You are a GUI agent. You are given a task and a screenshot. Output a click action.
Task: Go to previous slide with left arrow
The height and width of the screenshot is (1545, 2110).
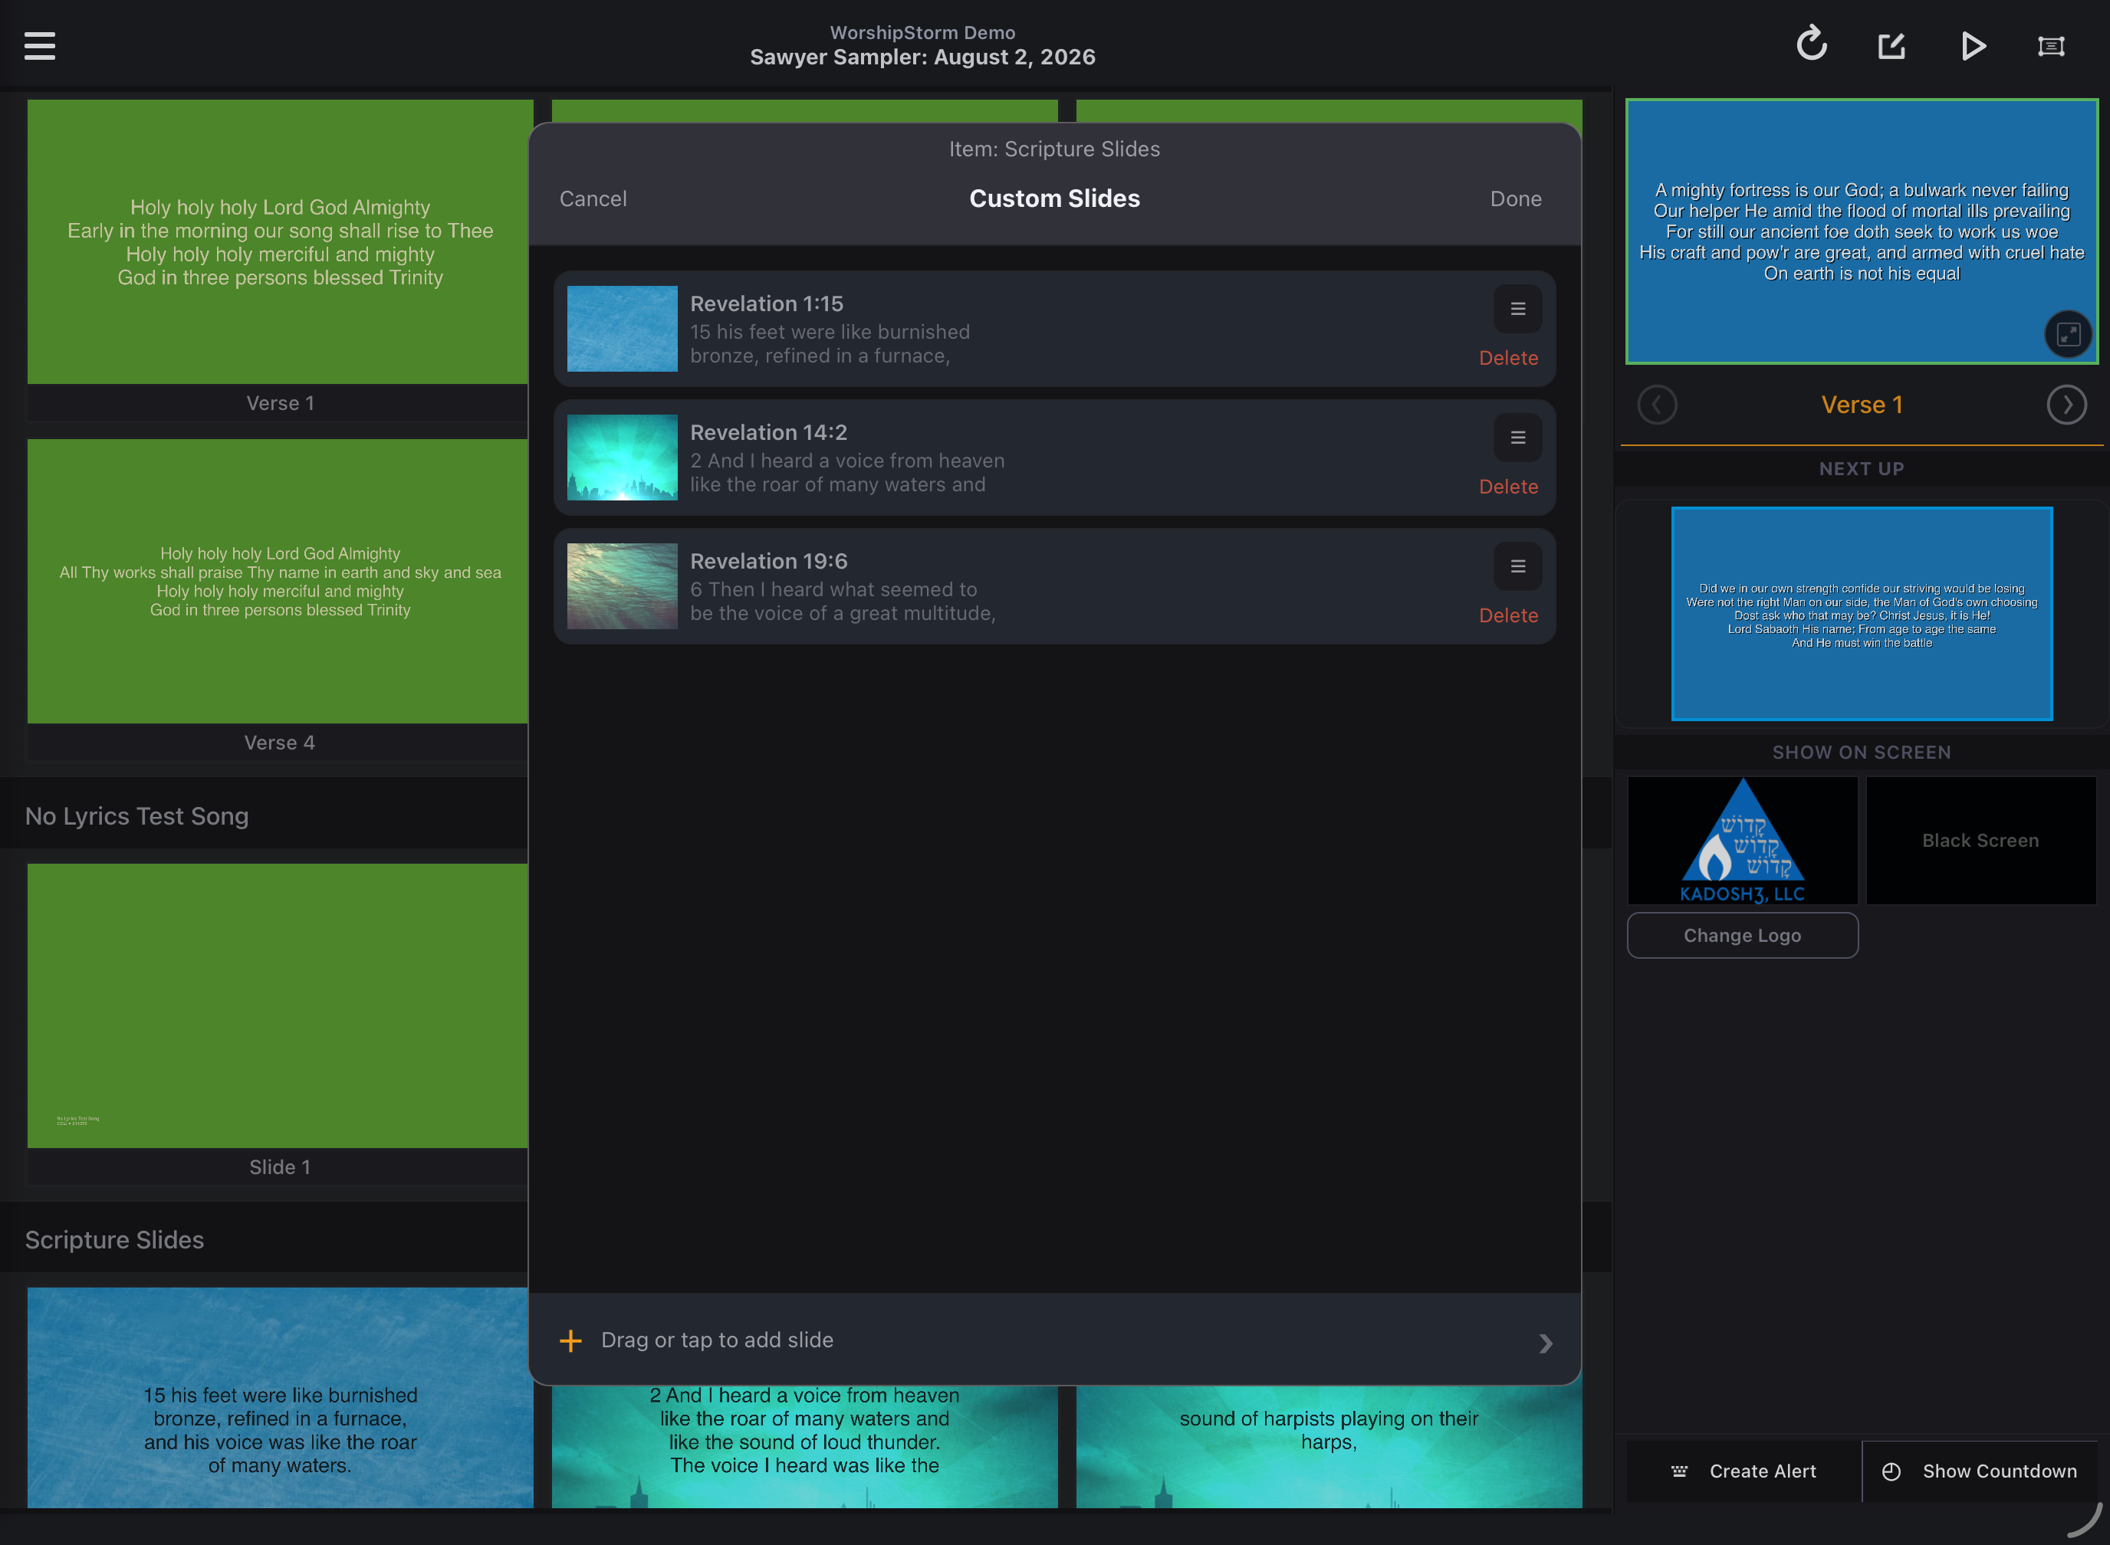[x=1657, y=405]
